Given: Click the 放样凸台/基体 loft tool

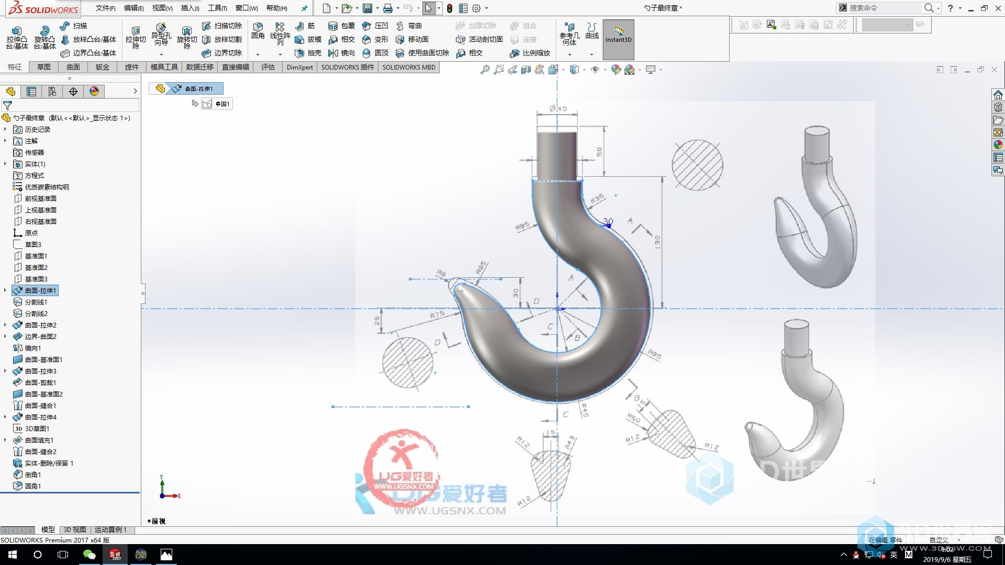Looking at the screenshot, I should coord(88,39).
